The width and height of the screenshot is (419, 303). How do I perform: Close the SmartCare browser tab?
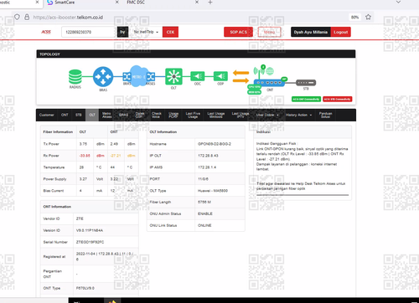coord(117,3)
